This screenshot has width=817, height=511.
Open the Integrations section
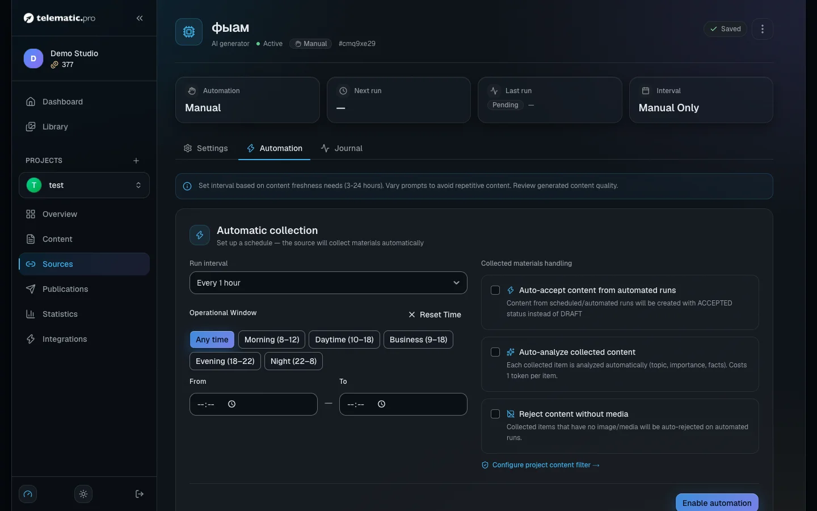click(84, 339)
